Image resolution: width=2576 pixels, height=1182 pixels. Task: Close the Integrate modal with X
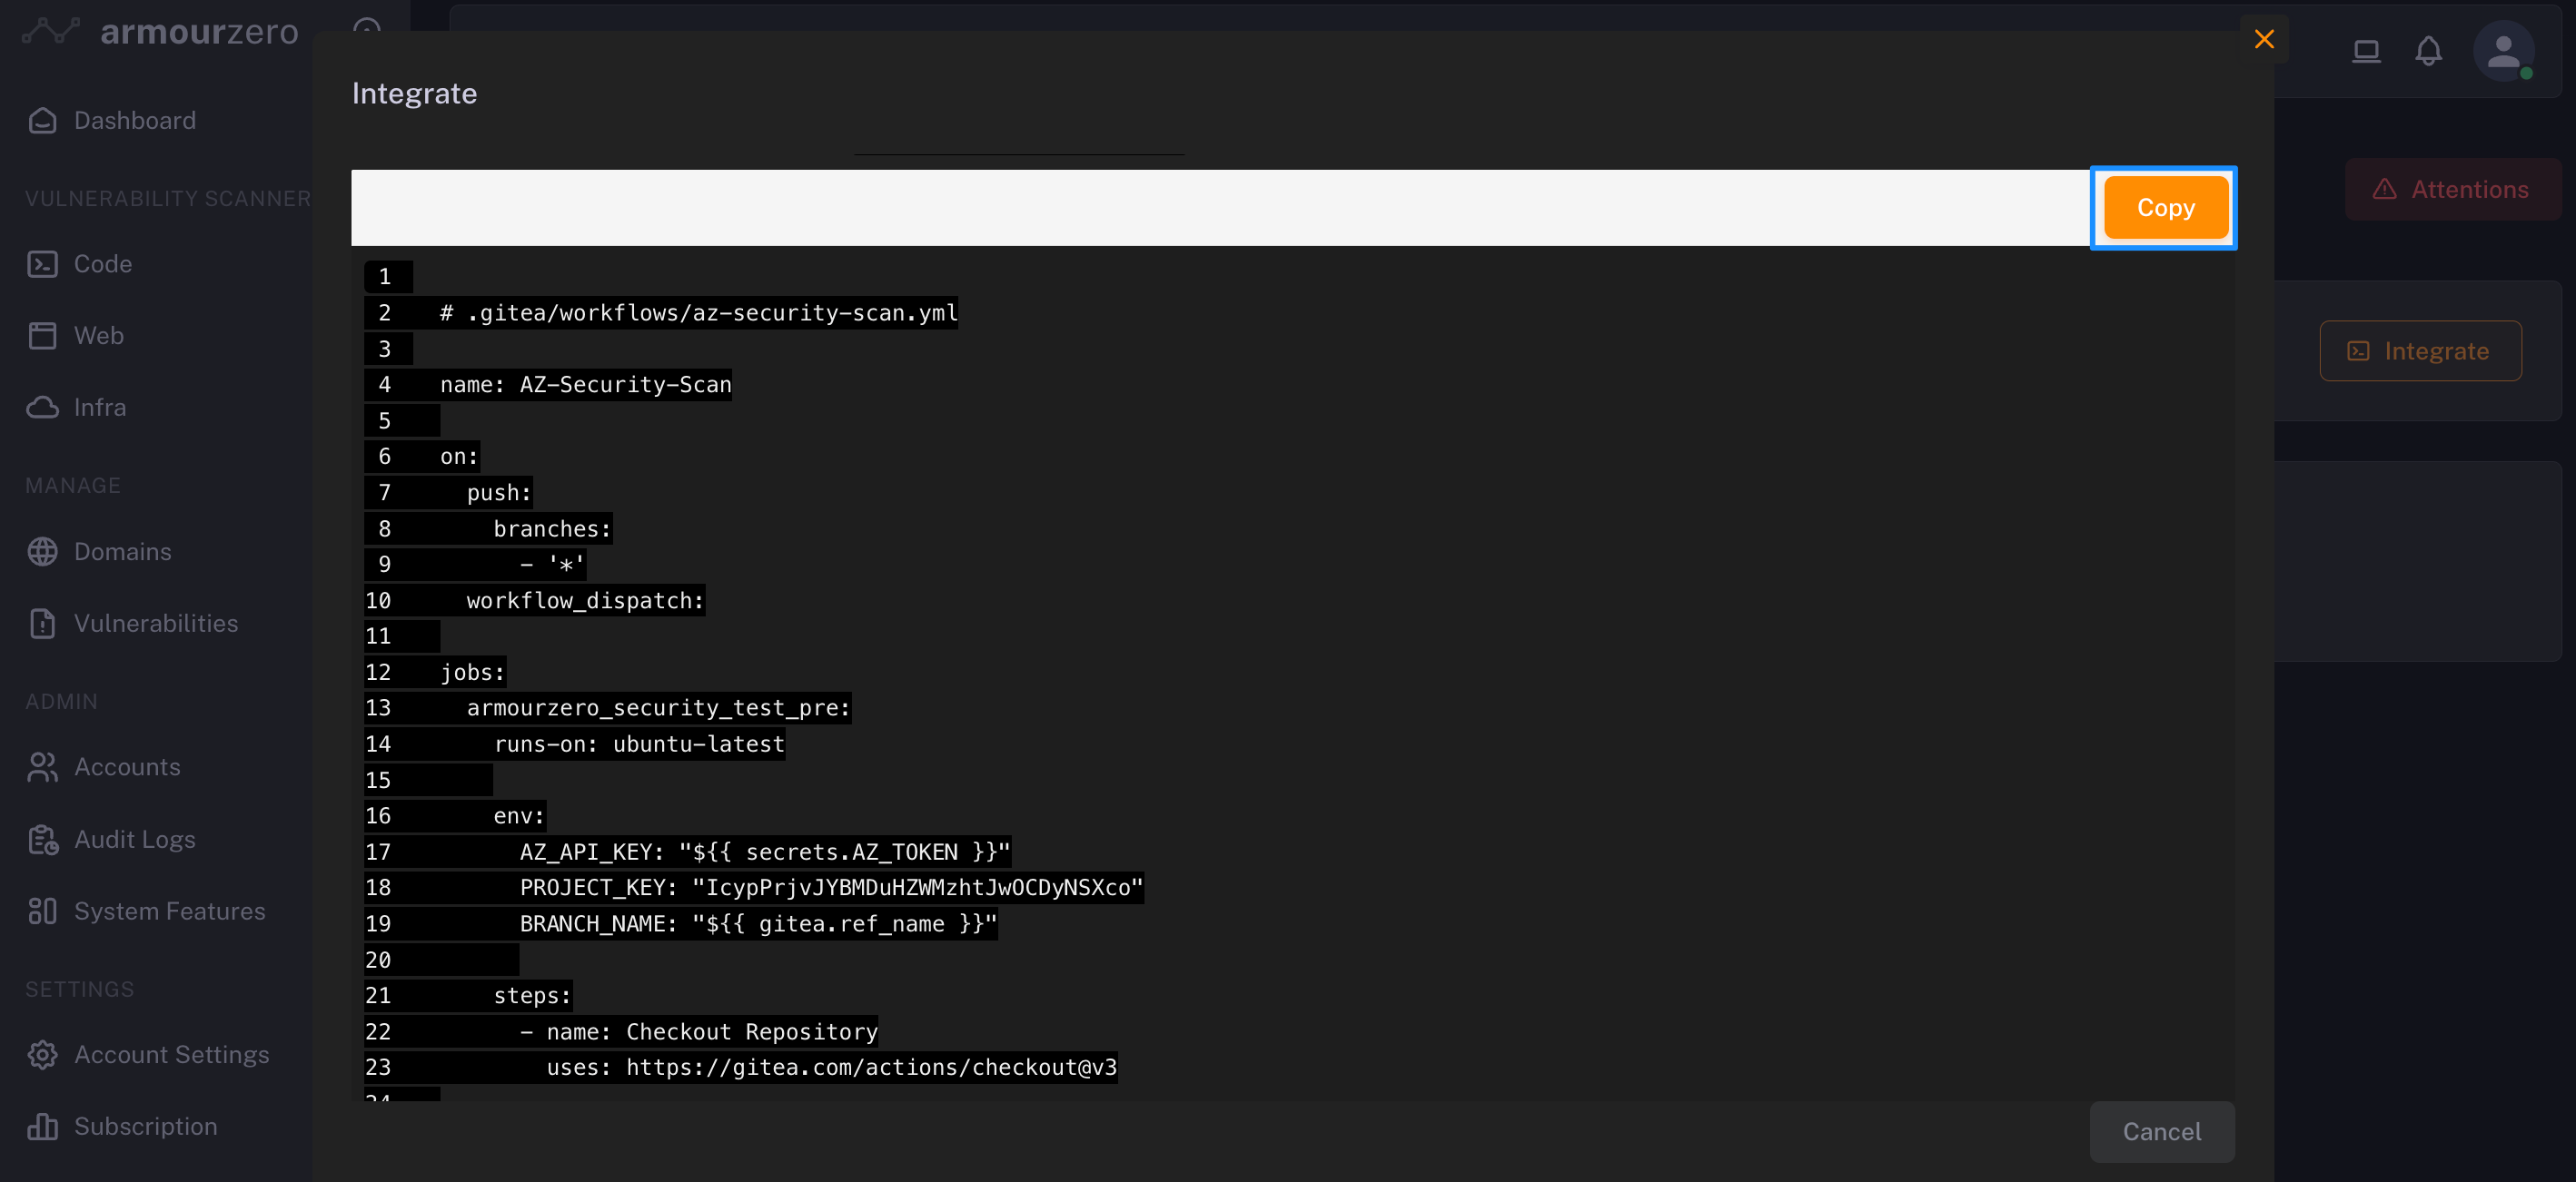pyautogui.click(x=2264, y=39)
